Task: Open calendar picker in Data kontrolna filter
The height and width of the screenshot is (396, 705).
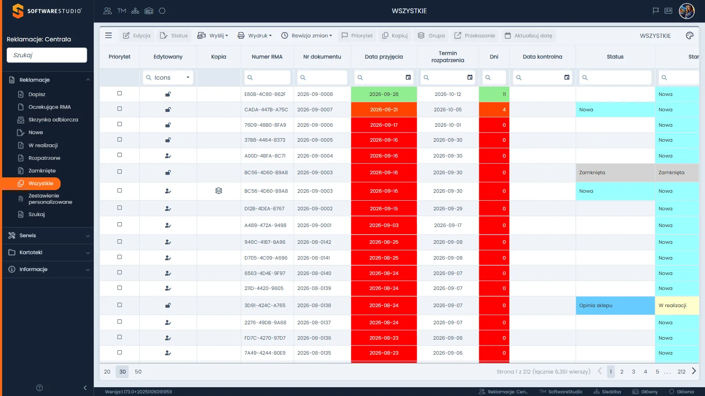Action: pyautogui.click(x=567, y=77)
